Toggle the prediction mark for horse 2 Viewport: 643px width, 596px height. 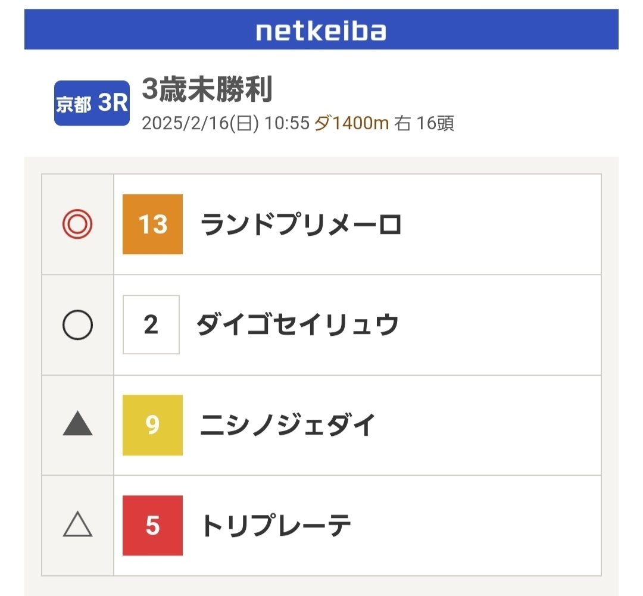tap(77, 325)
